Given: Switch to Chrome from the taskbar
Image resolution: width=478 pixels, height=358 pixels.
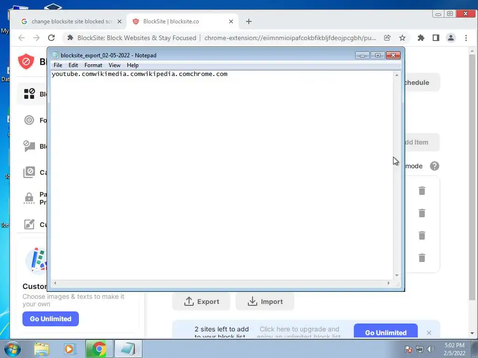Looking at the screenshot, I should coord(99,349).
